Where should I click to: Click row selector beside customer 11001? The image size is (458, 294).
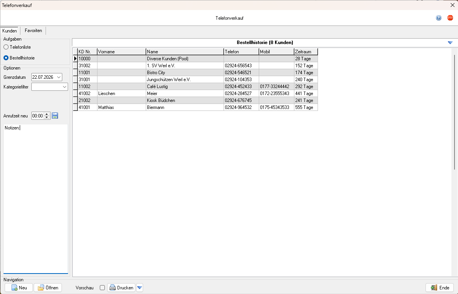pyautogui.click(x=75, y=73)
